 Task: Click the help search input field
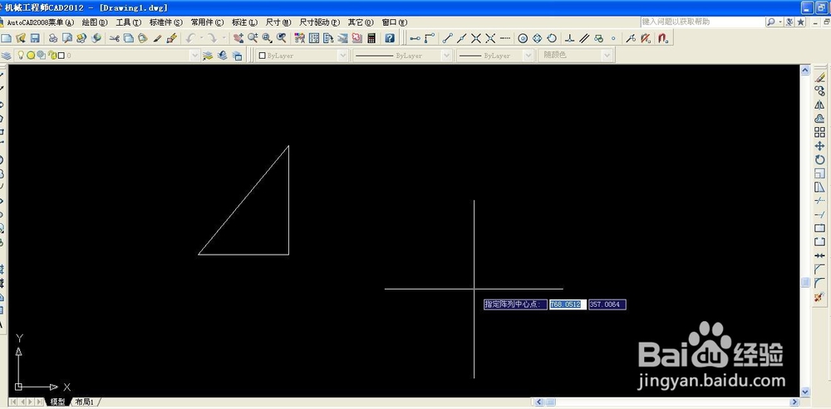703,22
